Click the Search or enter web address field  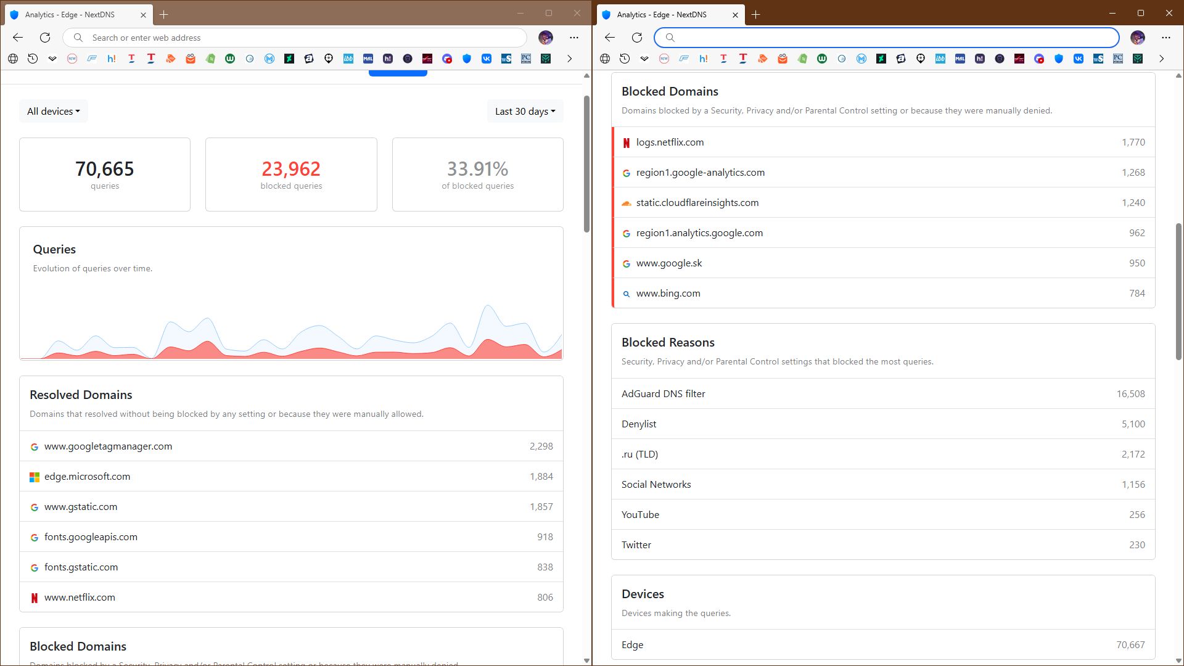295,38
